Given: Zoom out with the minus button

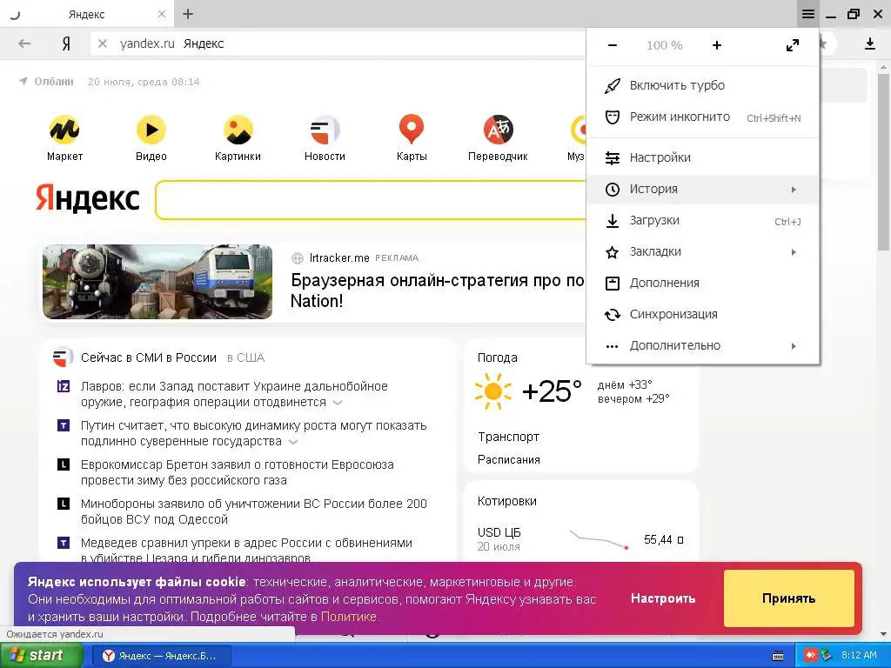Looking at the screenshot, I should 613,45.
